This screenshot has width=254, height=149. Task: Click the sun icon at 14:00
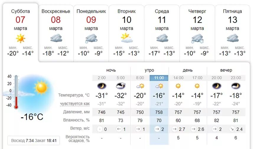(x=178, y=86)
